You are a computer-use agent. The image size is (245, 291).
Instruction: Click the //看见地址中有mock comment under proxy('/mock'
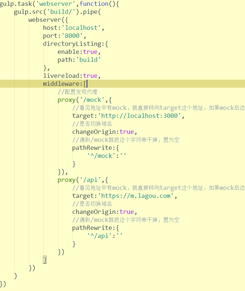[x=159, y=108]
